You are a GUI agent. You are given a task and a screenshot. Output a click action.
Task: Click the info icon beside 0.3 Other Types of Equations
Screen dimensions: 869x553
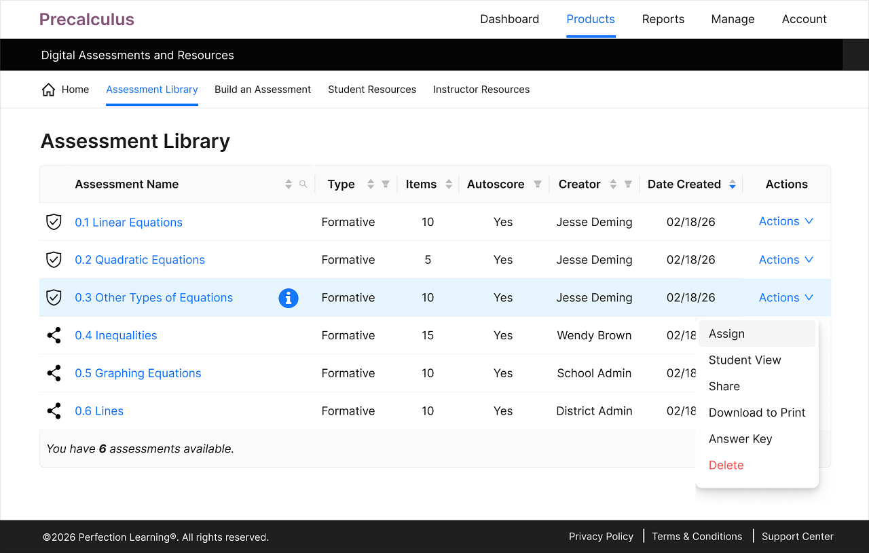pyautogui.click(x=289, y=298)
